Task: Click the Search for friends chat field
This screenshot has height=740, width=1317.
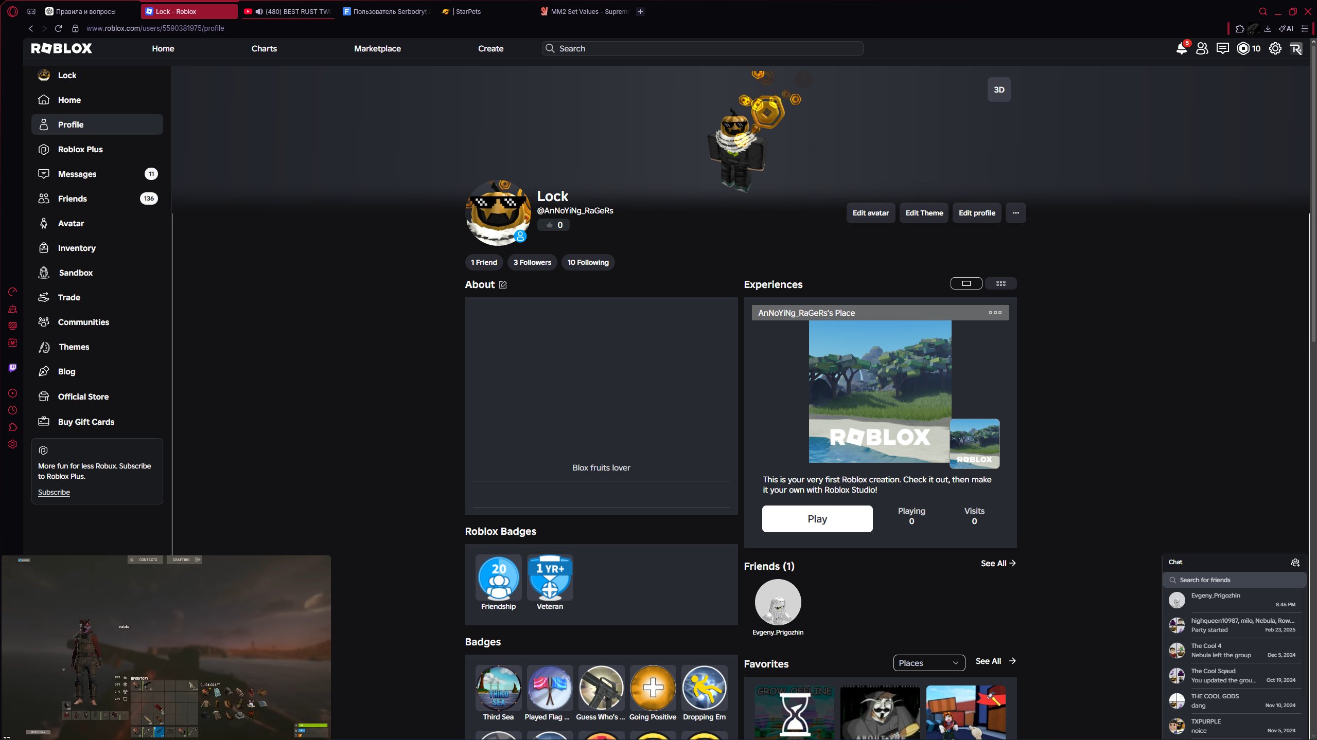Action: click(x=1234, y=580)
